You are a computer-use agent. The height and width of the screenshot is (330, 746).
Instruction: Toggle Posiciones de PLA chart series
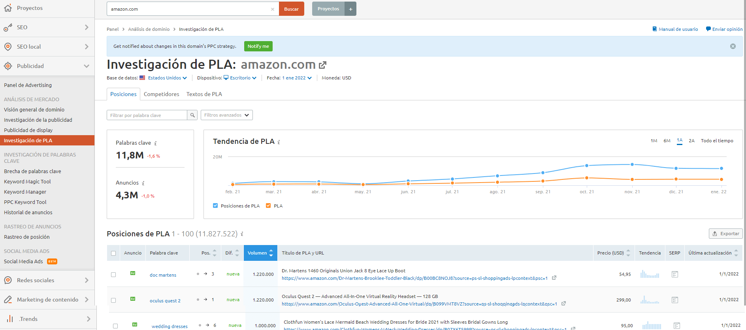click(215, 206)
